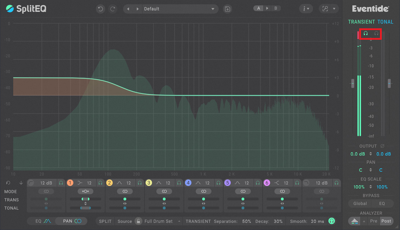
Task: Invert phase with the Output icon
Action: coord(382,146)
